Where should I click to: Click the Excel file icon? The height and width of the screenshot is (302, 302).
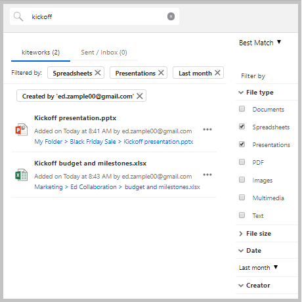tap(22, 175)
